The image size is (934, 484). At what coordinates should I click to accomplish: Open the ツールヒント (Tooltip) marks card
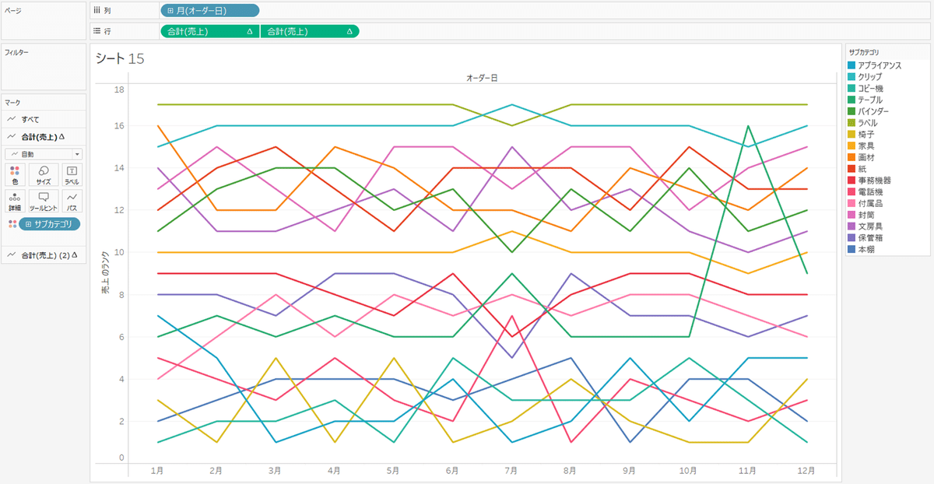(x=43, y=202)
